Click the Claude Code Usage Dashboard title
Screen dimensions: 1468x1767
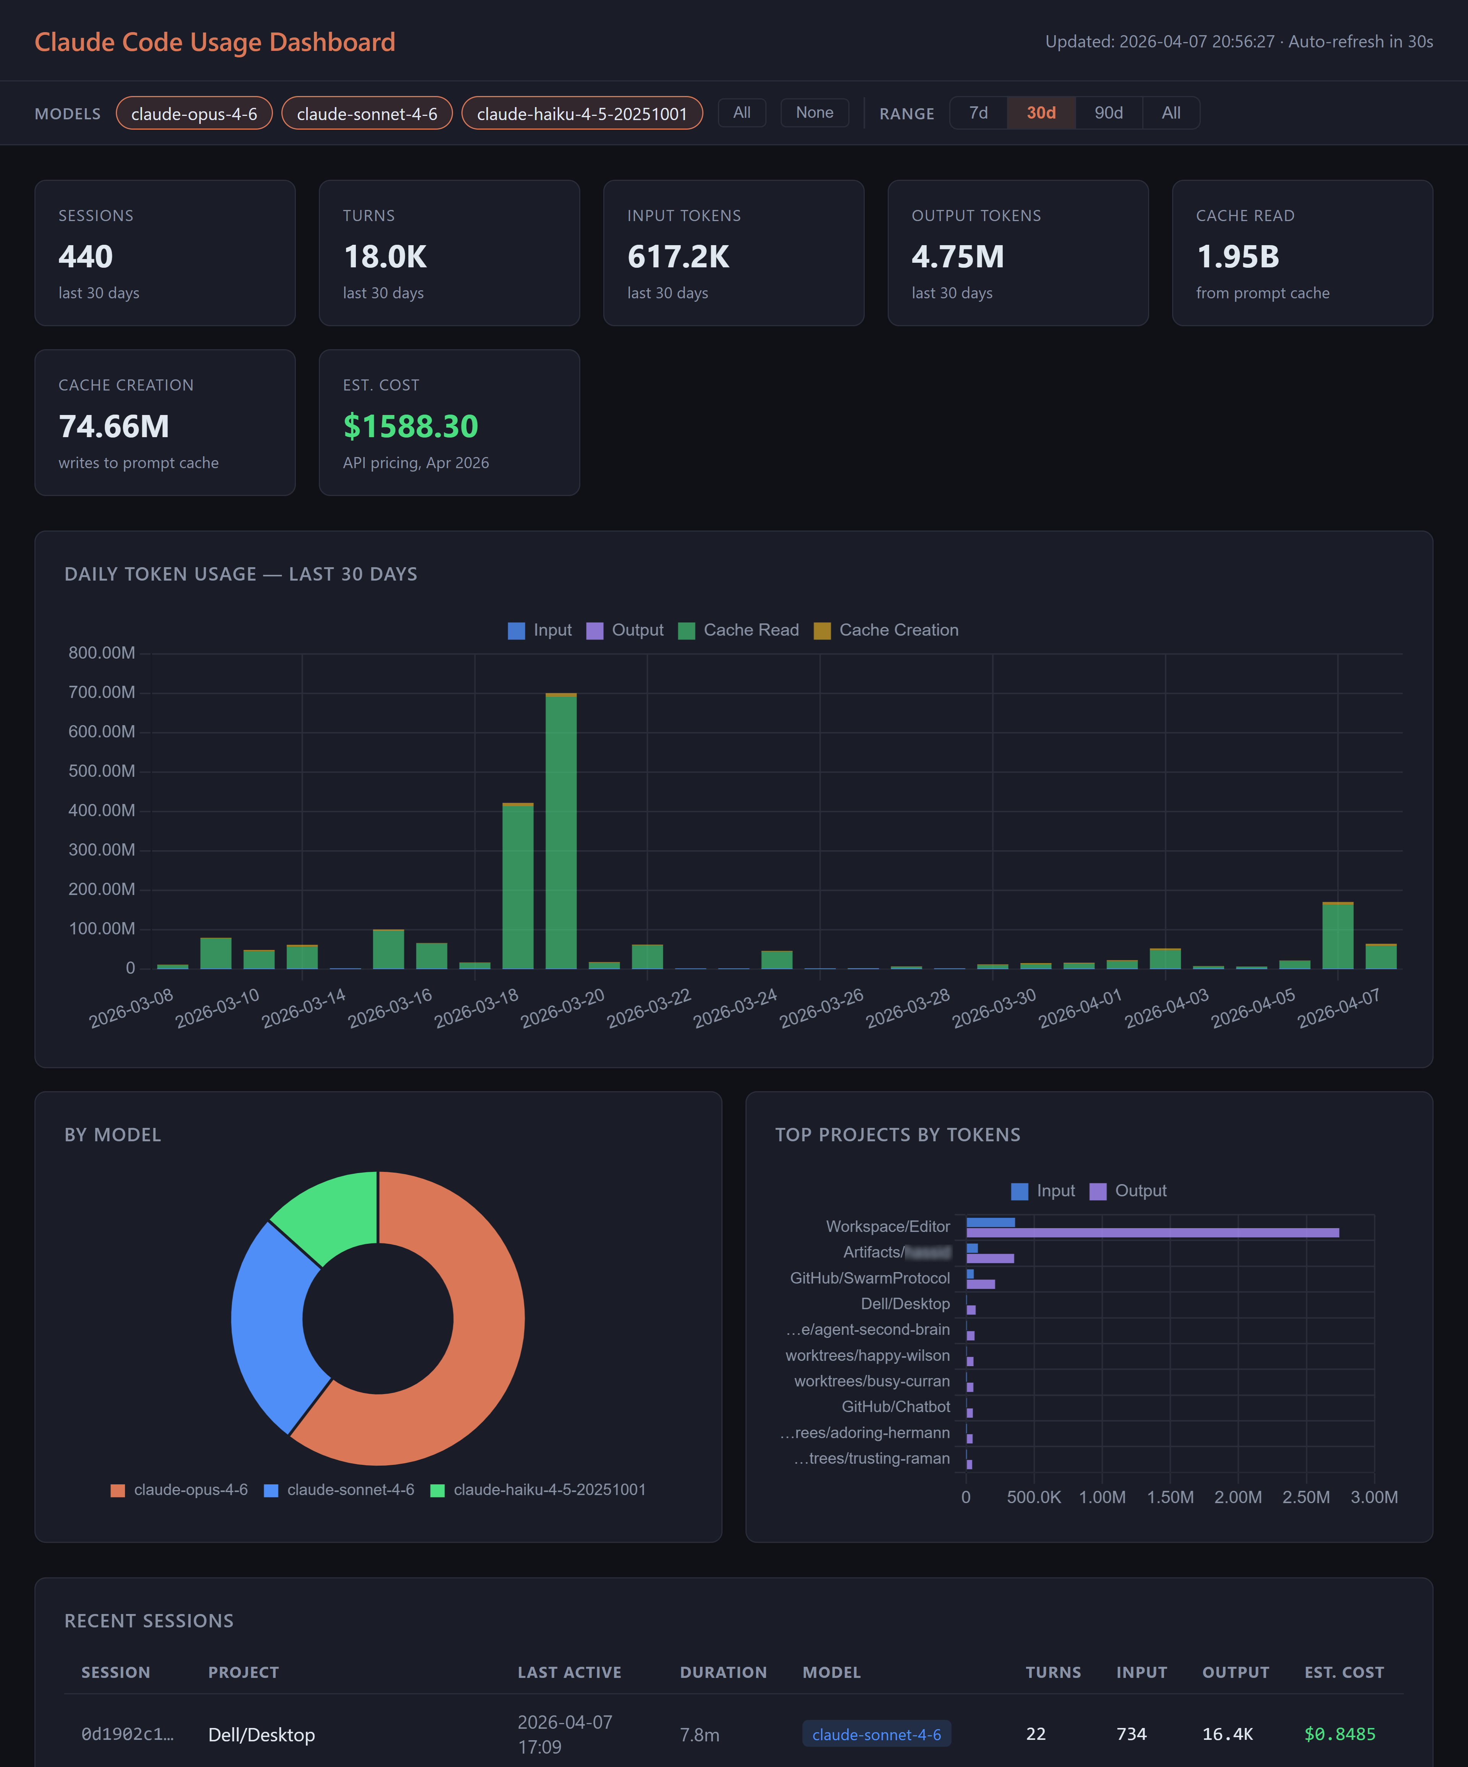(x=215, y=41)
